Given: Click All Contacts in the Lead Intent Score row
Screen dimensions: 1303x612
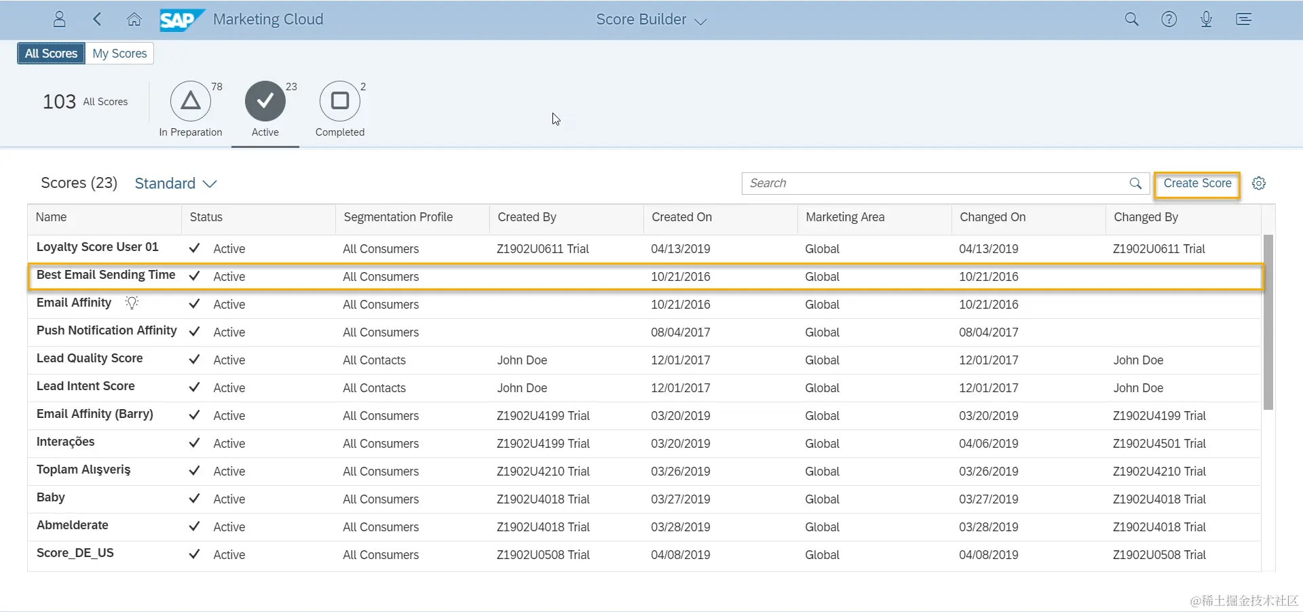Looking at the screenshot, I should 374,388.
